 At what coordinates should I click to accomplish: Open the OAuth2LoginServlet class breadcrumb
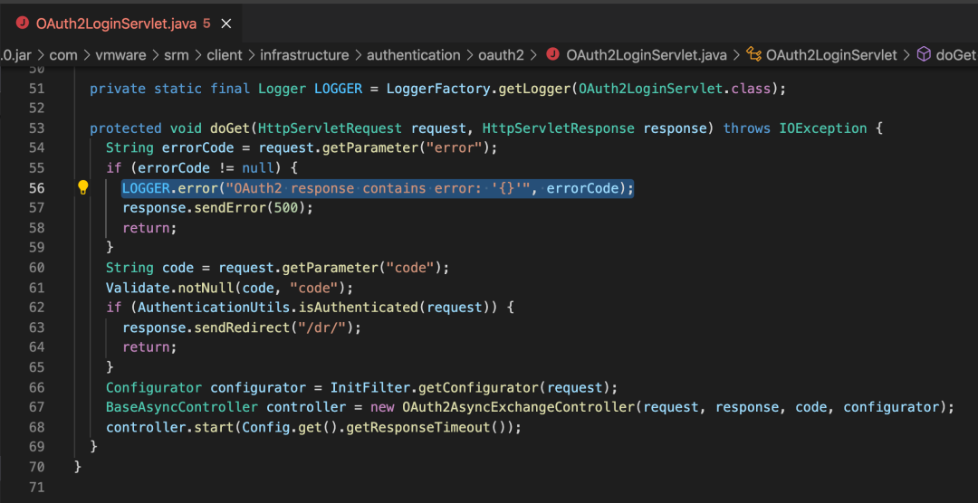[831, 55]
